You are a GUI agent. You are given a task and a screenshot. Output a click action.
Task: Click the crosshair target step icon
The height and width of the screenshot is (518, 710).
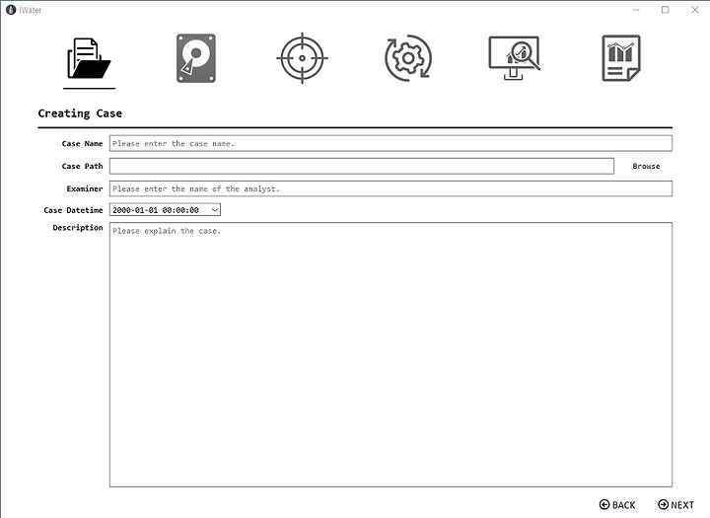click(302, 58)
